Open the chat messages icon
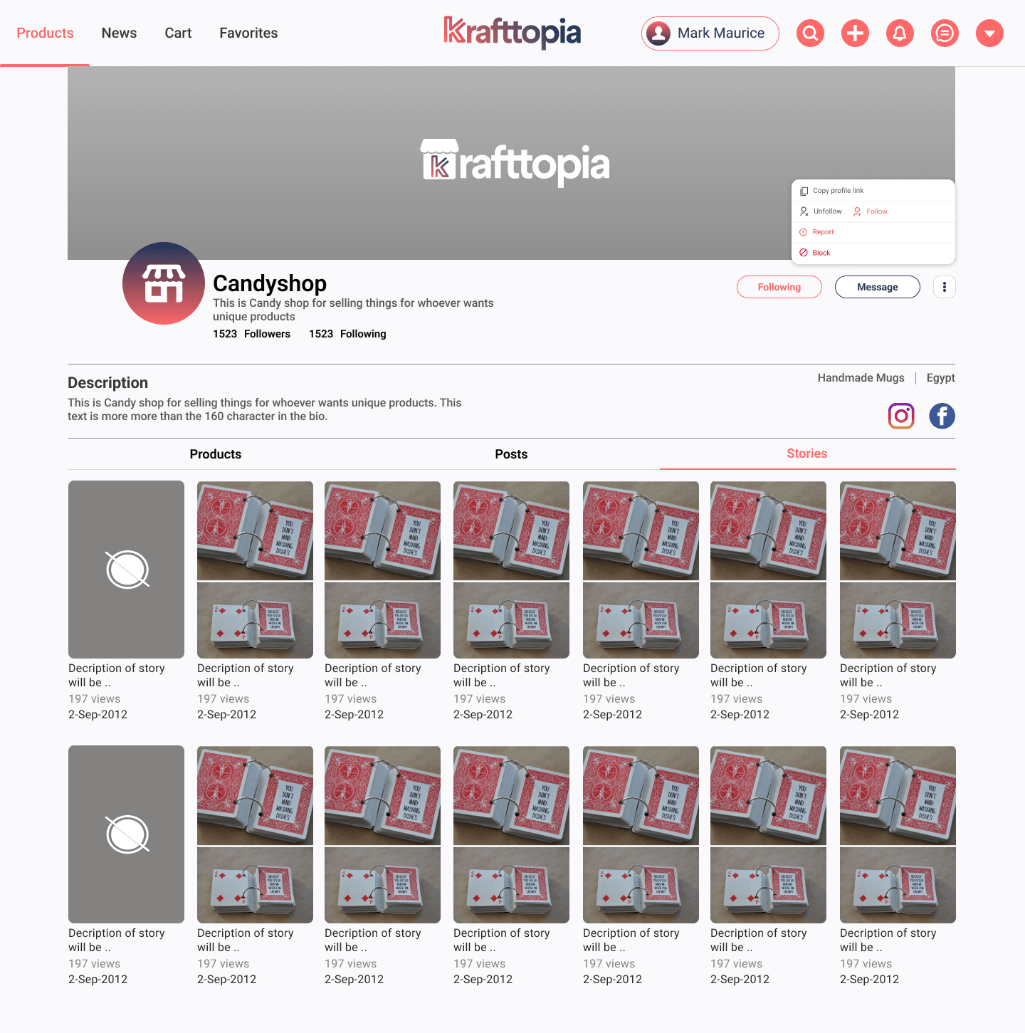The width and height of the screenshot is (1025, 1033). [x=945, y=33]
